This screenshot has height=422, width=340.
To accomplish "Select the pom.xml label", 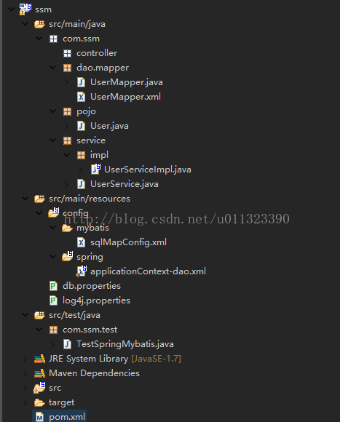I will tap(67, 417).
